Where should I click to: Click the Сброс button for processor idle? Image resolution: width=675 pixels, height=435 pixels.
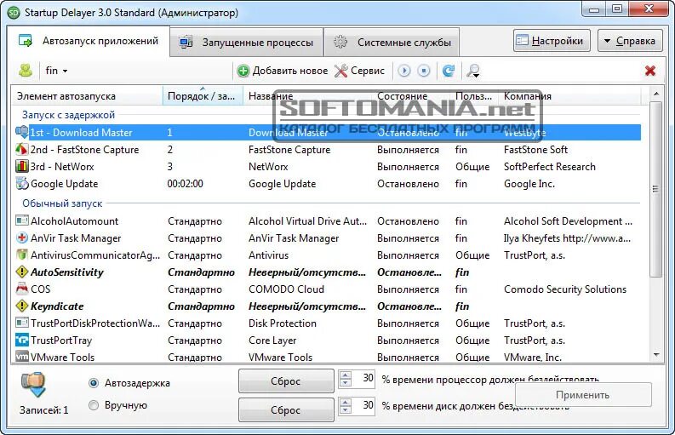286,381
